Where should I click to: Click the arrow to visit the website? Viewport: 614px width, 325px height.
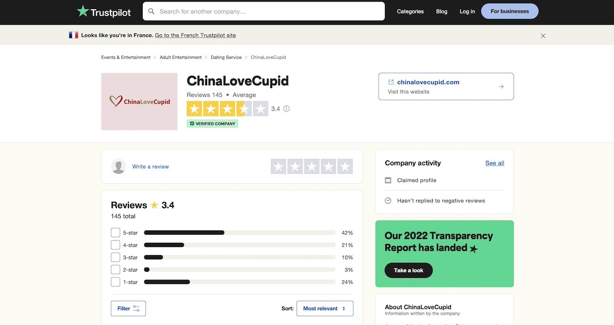click(500, 86)
